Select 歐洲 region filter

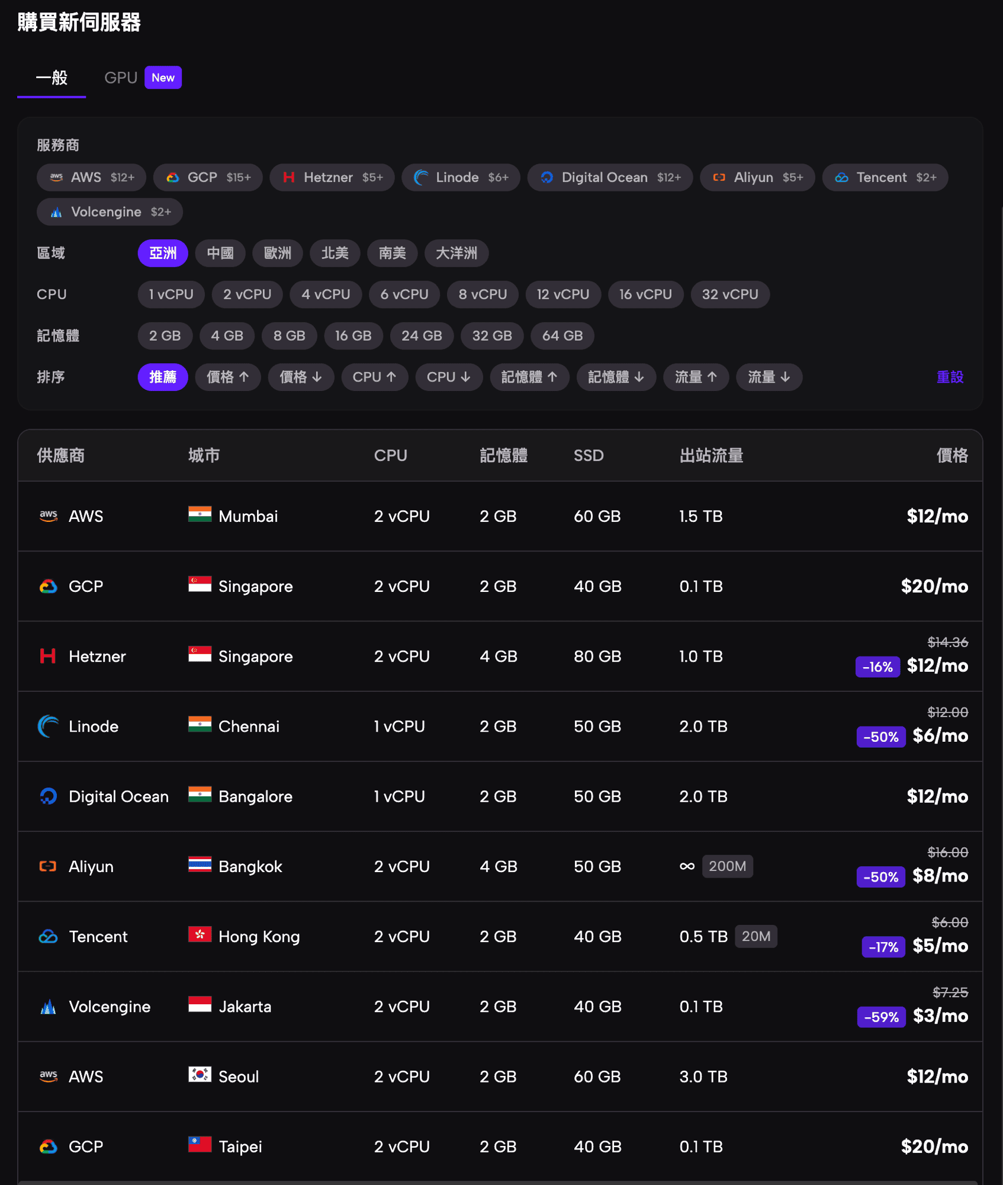(278, 254)
